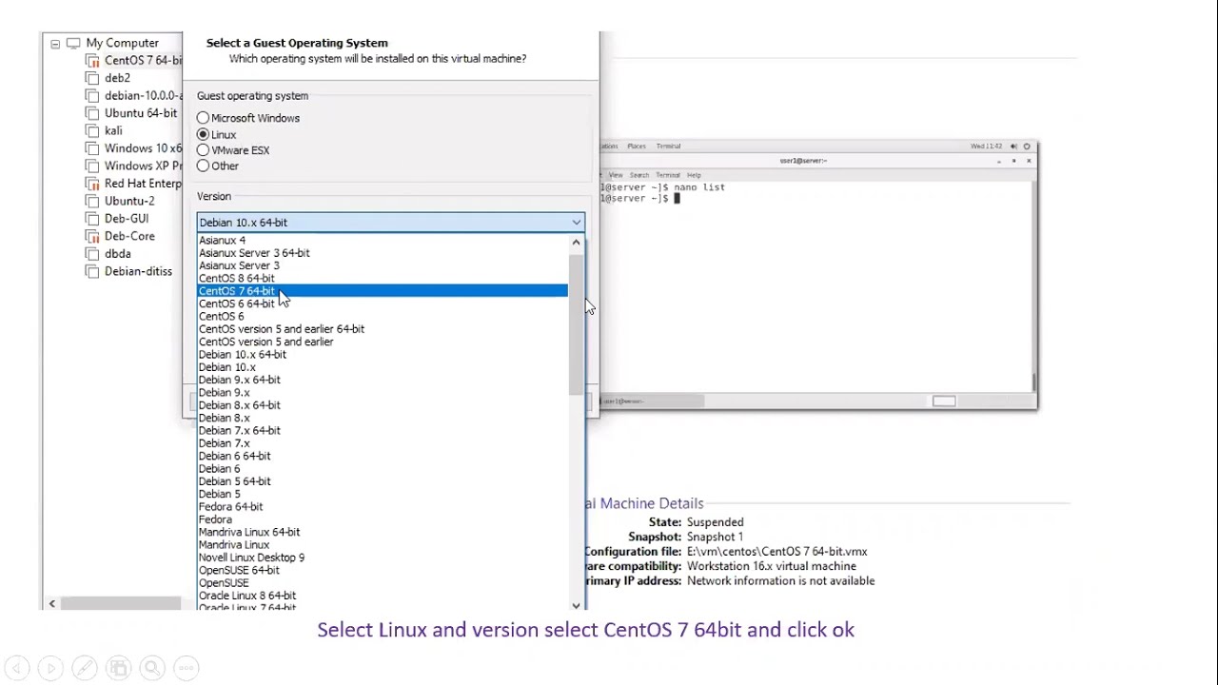Open the Places menu in the guest top bar
This screenshot has width=1218, height=685.
tap(637, 147)
